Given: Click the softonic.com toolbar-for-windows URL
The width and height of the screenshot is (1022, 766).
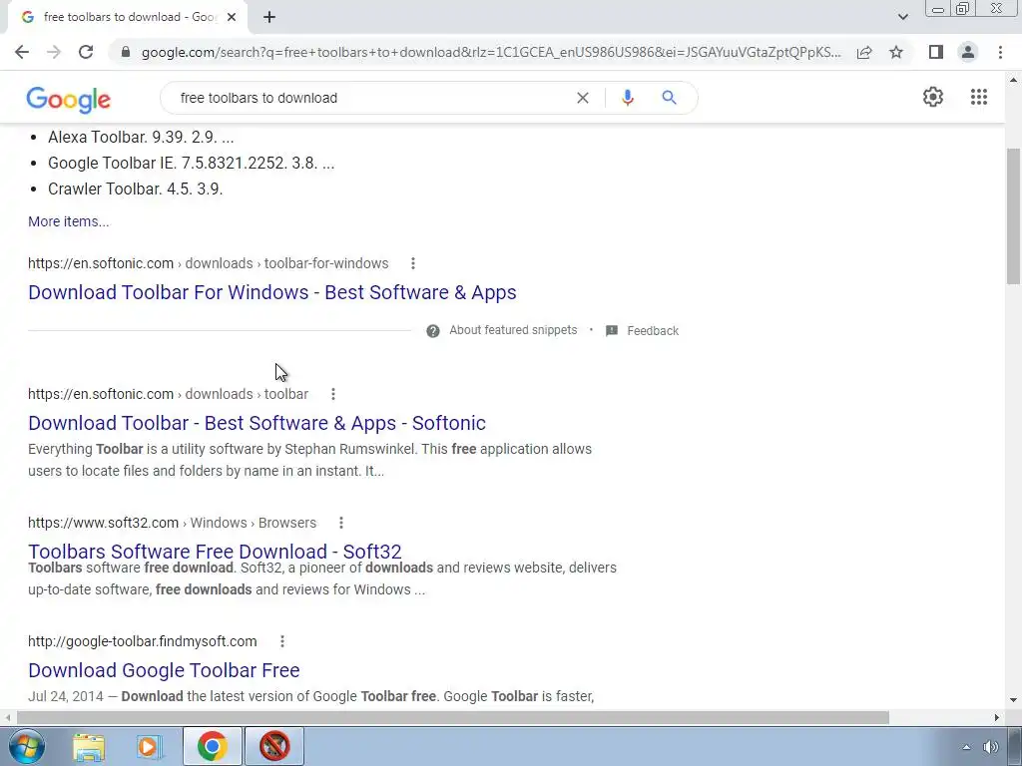Looking at the screenshot, I should (x=208, y=263).
